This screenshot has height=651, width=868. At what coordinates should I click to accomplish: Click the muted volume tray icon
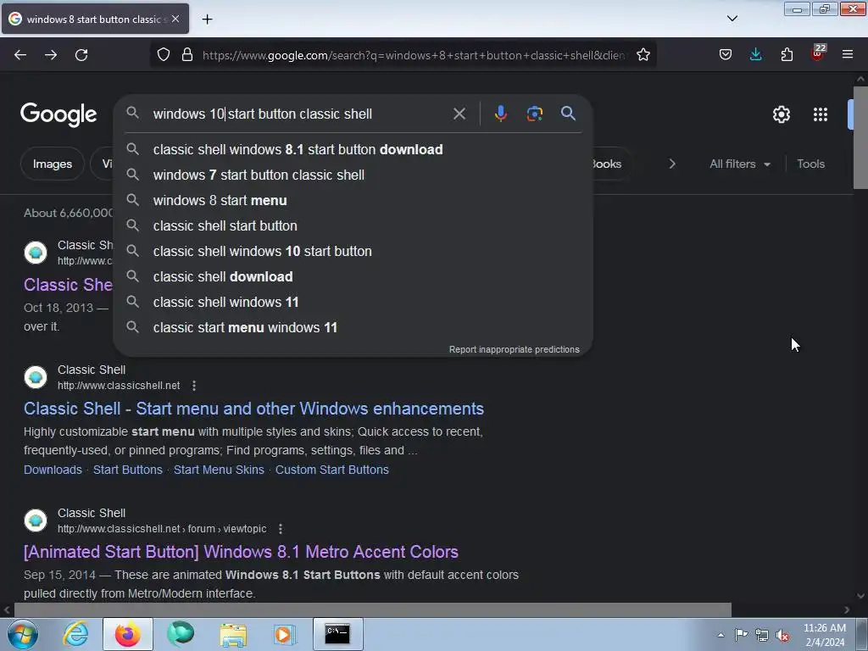(782, 635)
